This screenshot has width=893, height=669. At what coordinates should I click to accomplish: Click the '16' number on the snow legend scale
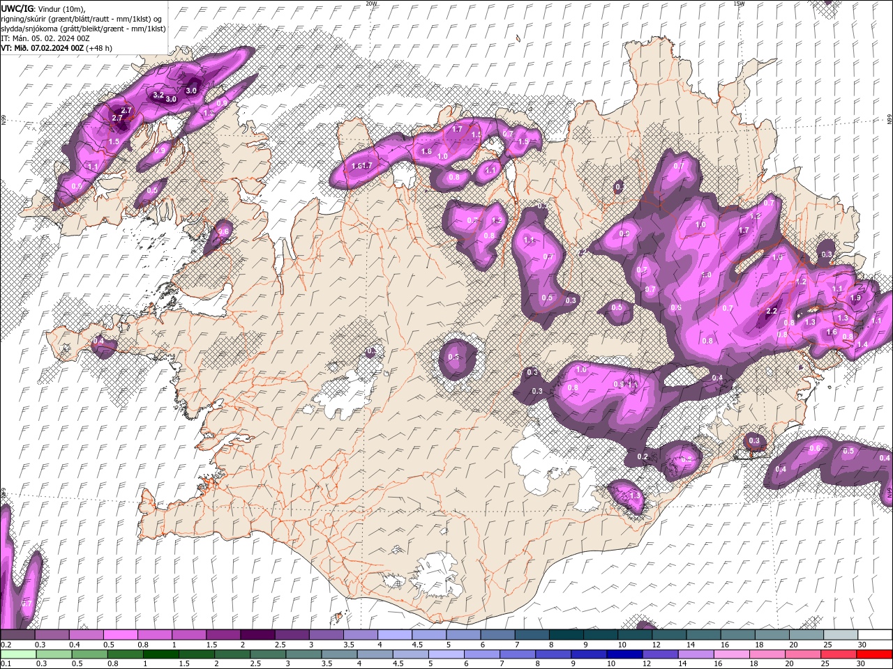726,645
